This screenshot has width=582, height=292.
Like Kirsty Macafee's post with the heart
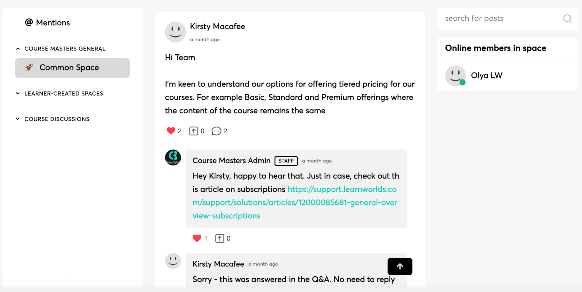(171, 131)
